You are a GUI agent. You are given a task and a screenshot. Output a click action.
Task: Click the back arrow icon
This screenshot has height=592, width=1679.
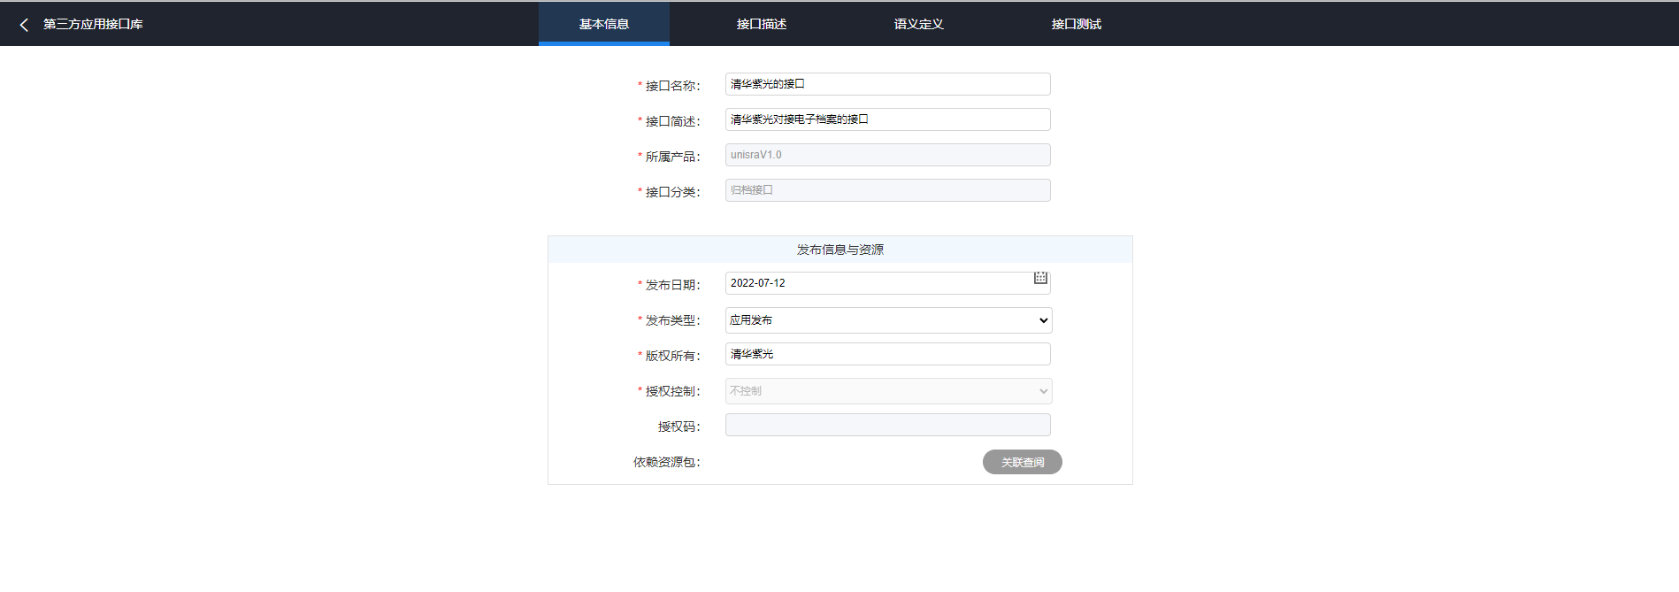pyautogui.click(x=24, y=25)
